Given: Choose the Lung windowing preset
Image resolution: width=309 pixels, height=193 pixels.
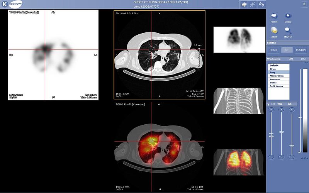Looking at the screenshot, I should pyautogui.click(x=278, y=72).
